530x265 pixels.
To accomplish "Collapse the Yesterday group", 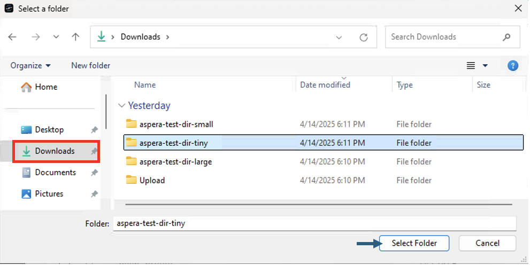I will 122,106.
